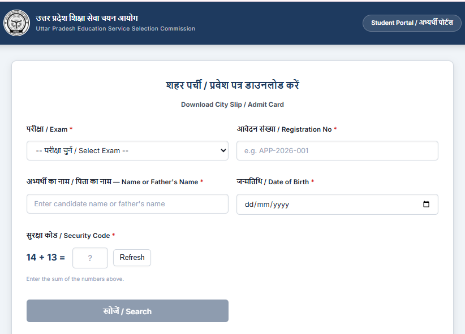
Task: Click the Registration No field label
Action: coord(286,129)
